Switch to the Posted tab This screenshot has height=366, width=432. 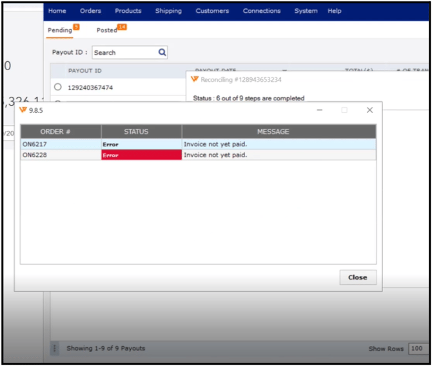coord(107,30)
